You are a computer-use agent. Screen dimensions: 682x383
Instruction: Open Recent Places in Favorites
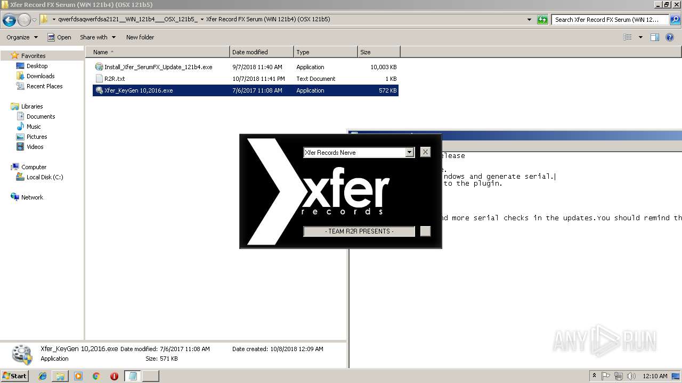coord(44,86)
